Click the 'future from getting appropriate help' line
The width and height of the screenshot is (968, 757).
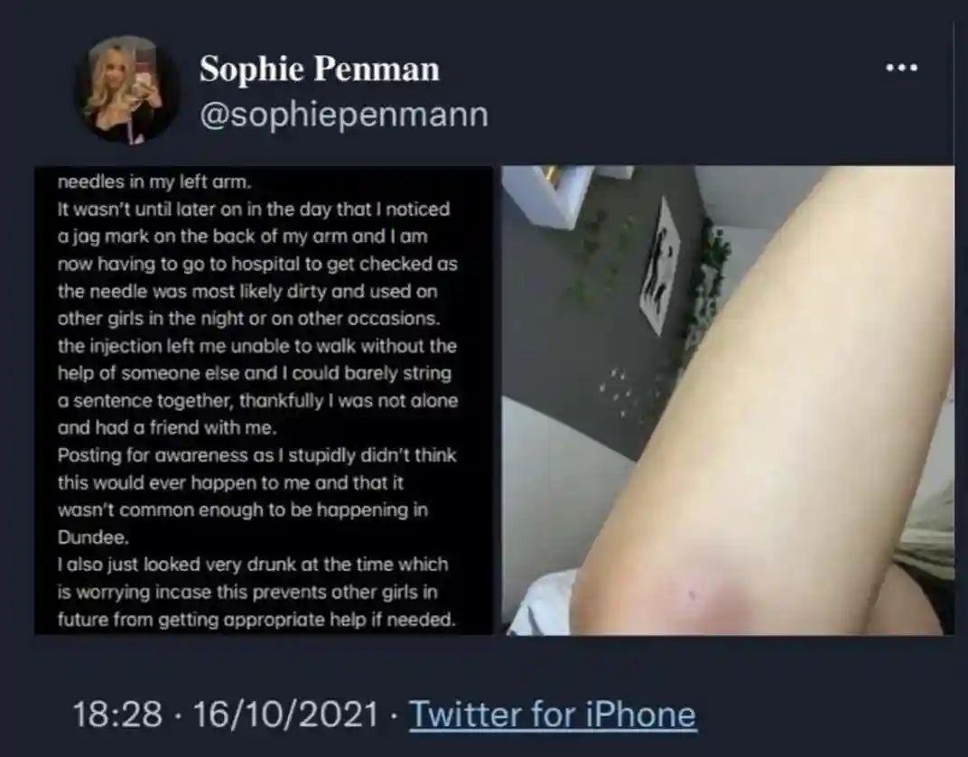[x=256, y=619]
